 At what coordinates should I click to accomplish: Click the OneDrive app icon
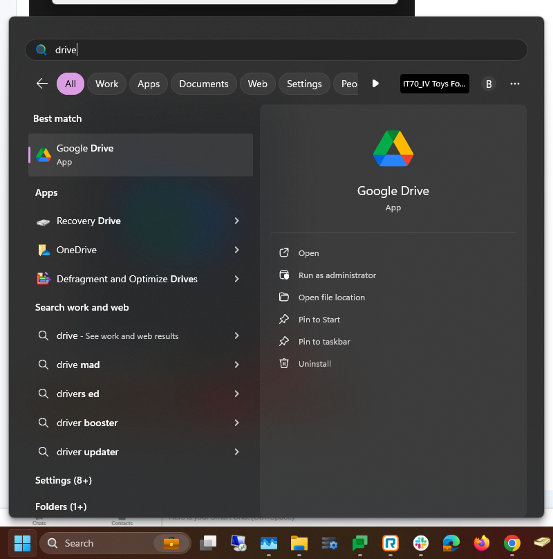pyautogui.click(x=44, y=250)
